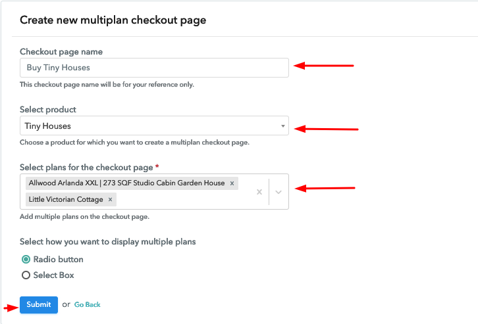This screenshot has height=324, width=478.
Task: Click empty area inside plans multi-select field
Action: click(x=183, y=200)
